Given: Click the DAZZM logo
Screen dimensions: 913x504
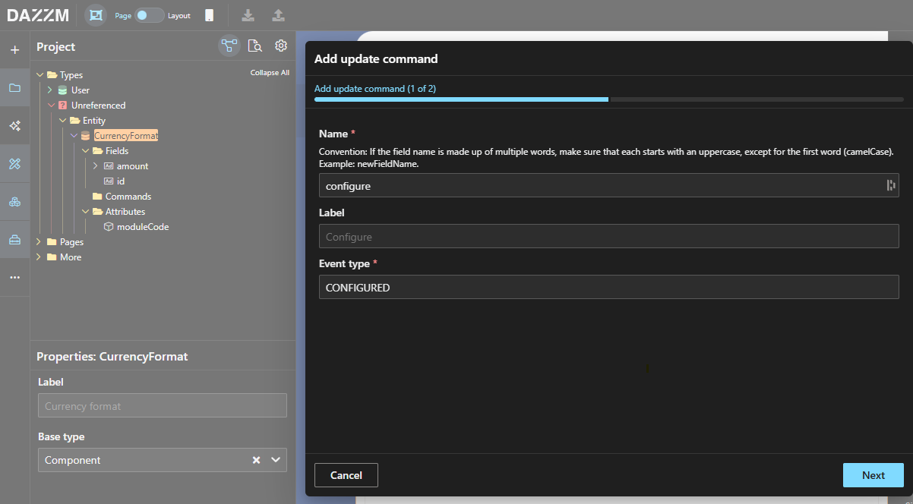Looking at the screenshot, I should point(38,15).
